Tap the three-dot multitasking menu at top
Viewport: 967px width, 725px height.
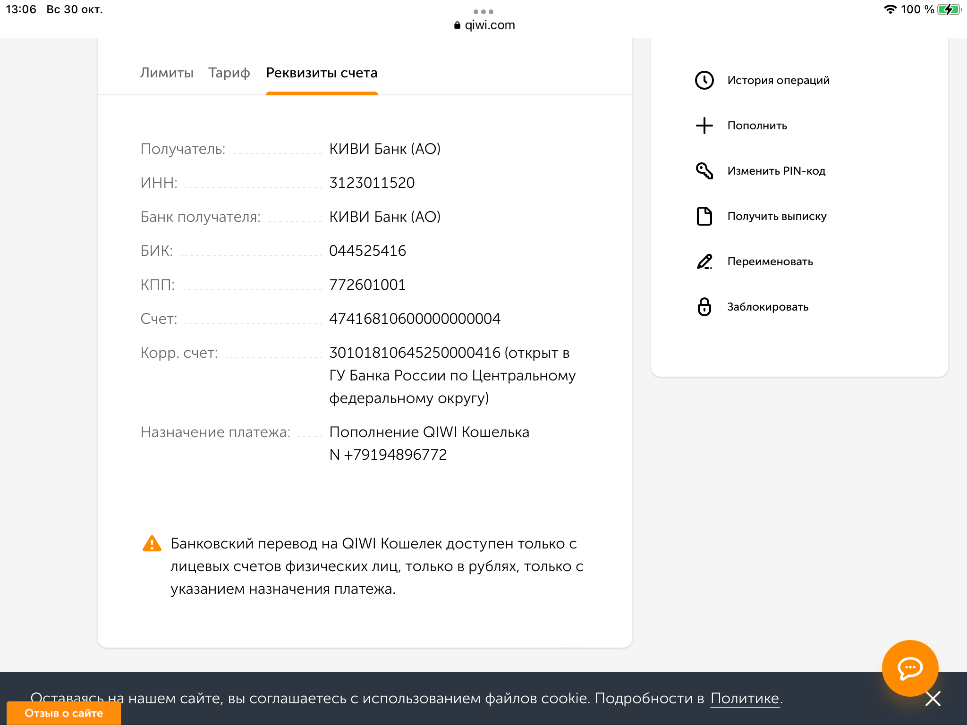point(483,11)
